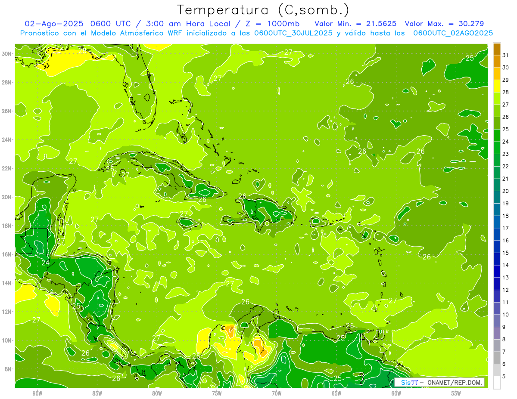Click the 17 label on the color scale
The width and height of the screenshot is (517, 399).
click(x=505, y=228)
